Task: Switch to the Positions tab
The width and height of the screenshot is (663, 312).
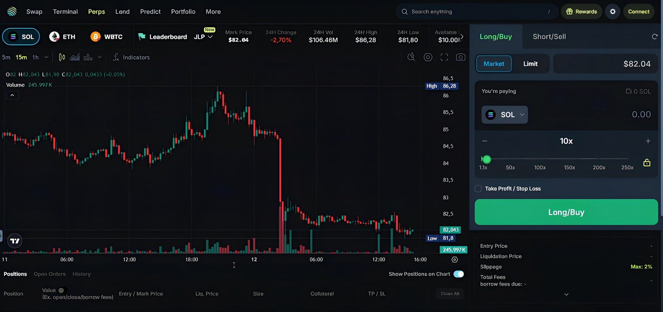Action: pyautogui.click(x=15, y=274)
